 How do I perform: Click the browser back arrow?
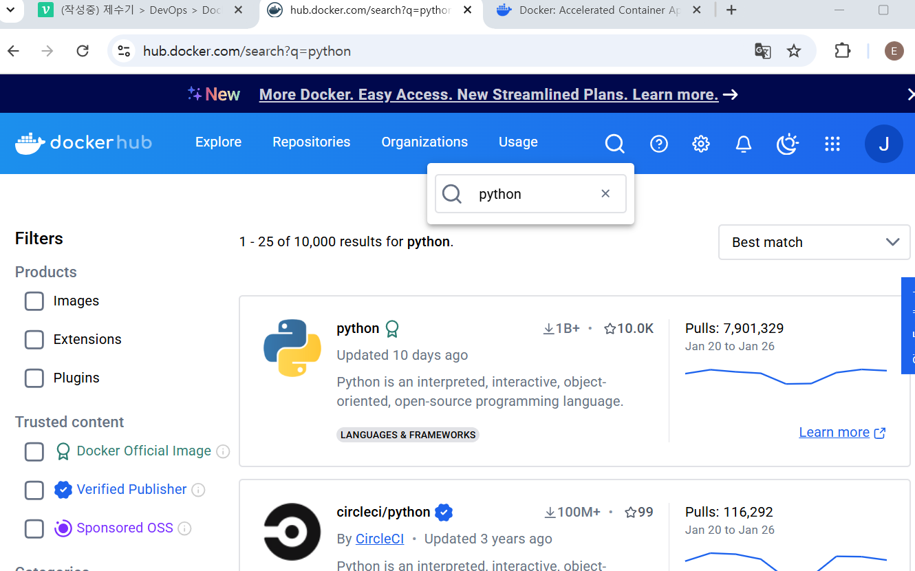click(14, 51)
